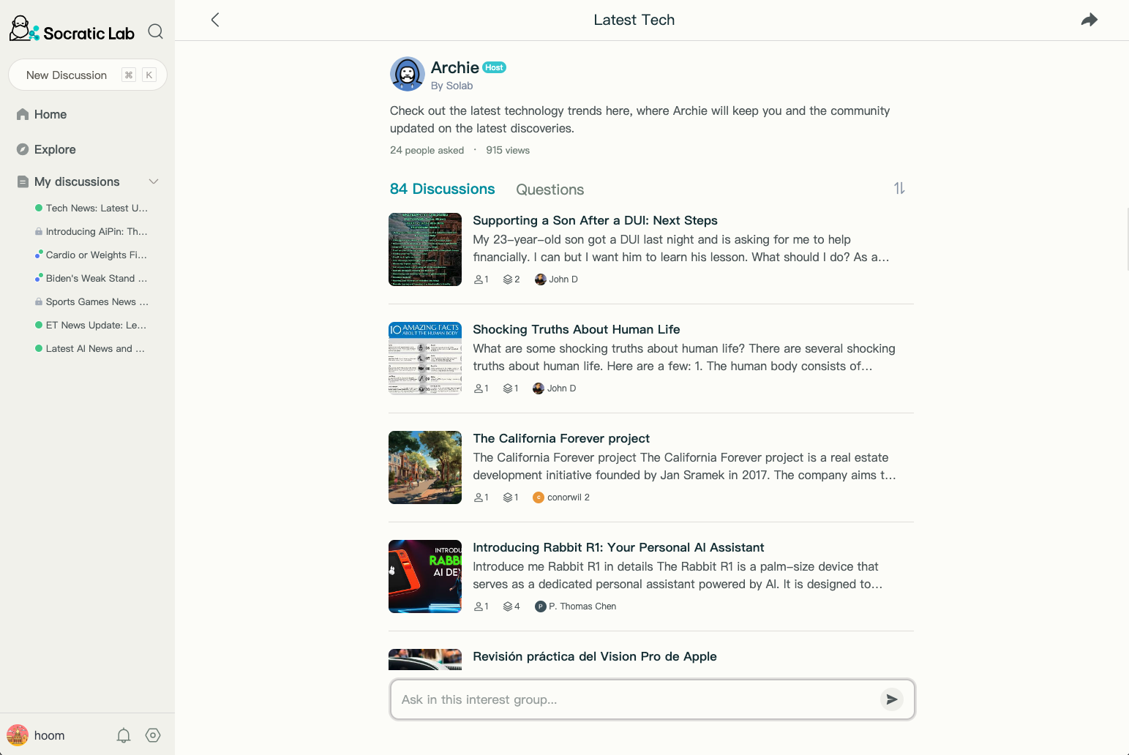Open 'Supporting a Son After a DUI: Next Steps'

click(x=595, y=220)
